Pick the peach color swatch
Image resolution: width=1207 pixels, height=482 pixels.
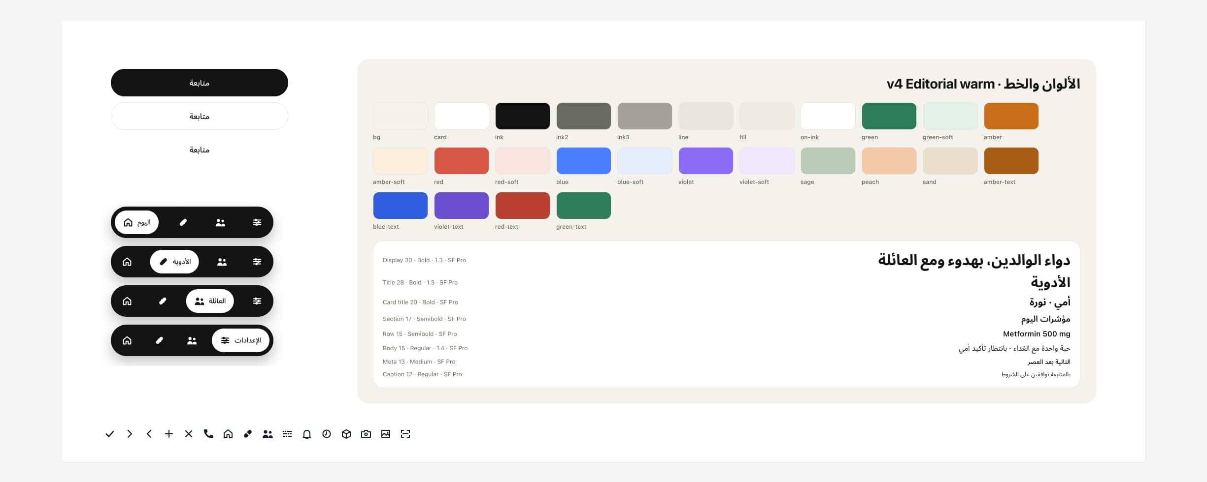[x=889, y=161]
